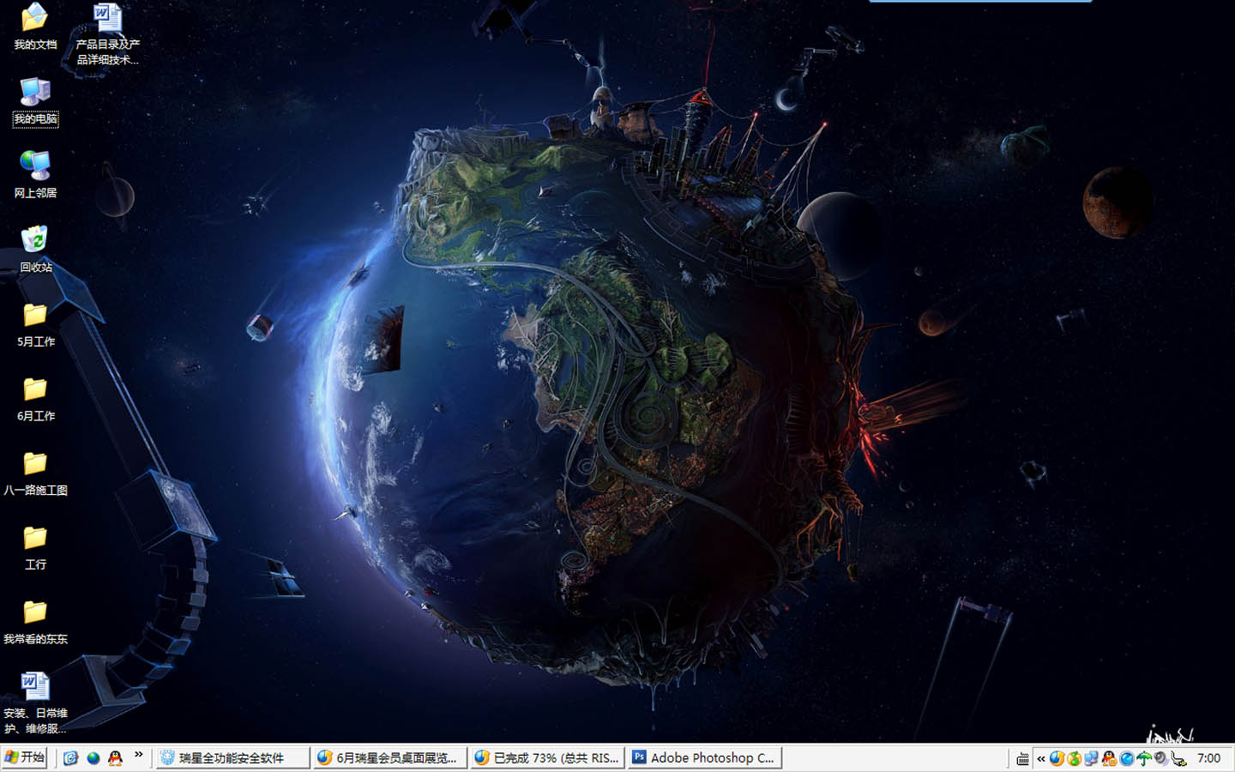Click the keyboard input method icon

1022,758
